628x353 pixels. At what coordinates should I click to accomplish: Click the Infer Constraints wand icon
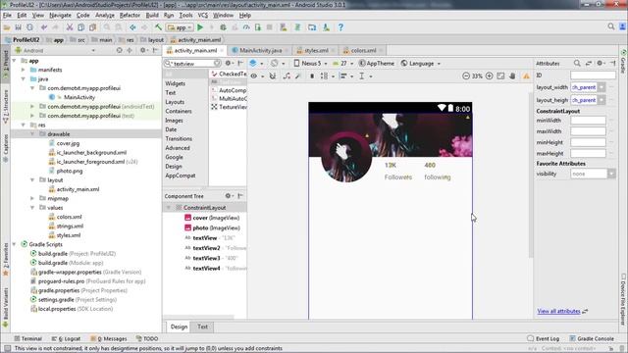pos(298,76)
